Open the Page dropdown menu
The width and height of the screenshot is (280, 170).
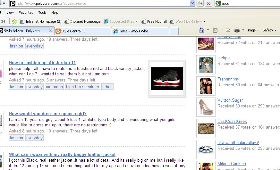pyautogui.click(x=253, y=30)
